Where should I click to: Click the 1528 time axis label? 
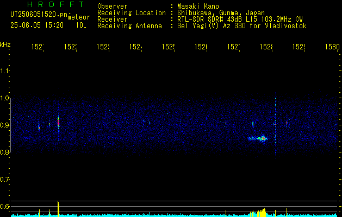coord(266,47)
